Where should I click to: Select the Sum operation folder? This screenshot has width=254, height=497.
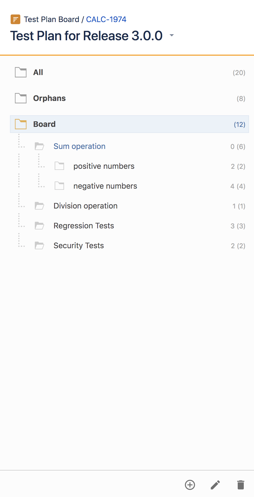[x=80, y=146]
